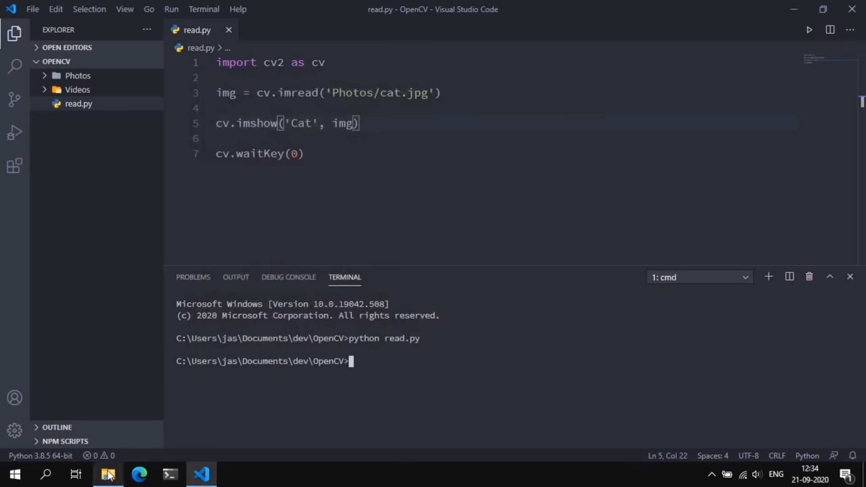Open the Extensions view icon
The height and width of the screenshot is (487, 866).
(x=14, y=165)
